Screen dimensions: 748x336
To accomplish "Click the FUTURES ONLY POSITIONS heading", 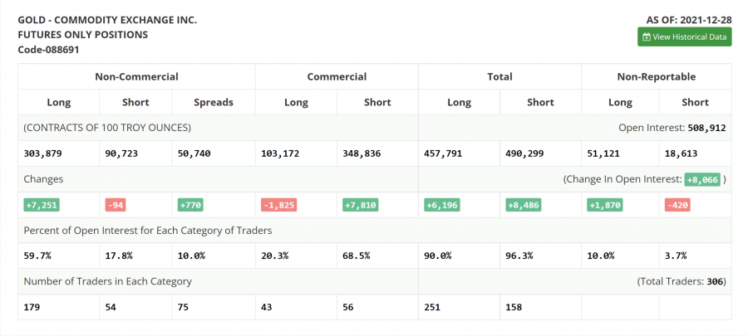I will [83, 35].
